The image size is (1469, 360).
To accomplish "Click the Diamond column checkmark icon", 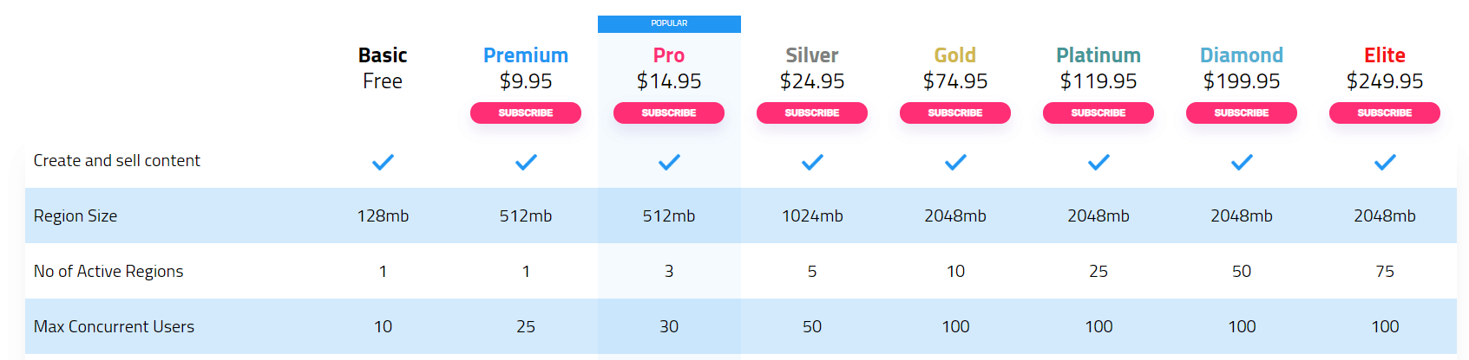I will pyautogui.click(x=1242, y=162).
